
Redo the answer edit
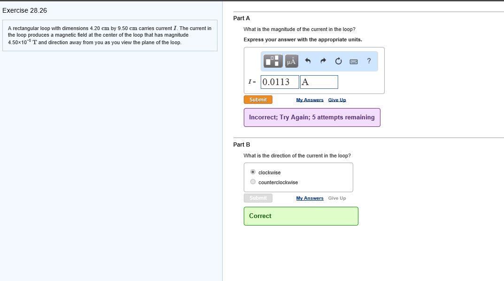pyautogui.click(x=324, y=61)
